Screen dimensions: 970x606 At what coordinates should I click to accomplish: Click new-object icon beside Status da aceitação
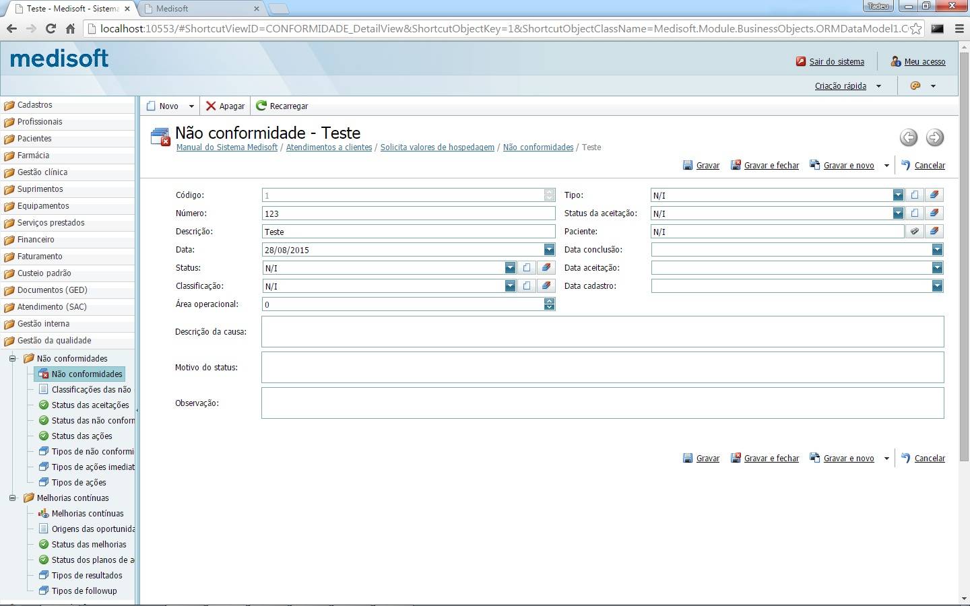click(915, 213)
